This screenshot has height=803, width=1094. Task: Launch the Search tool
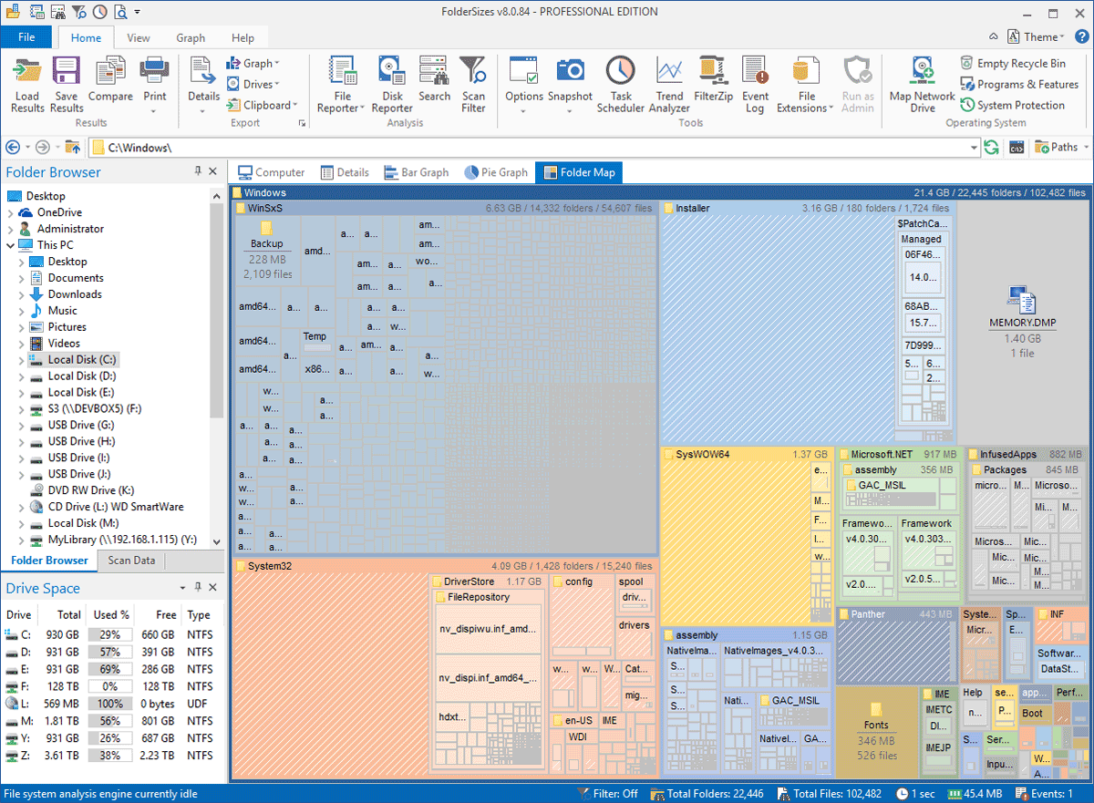[x=435, y=78]
